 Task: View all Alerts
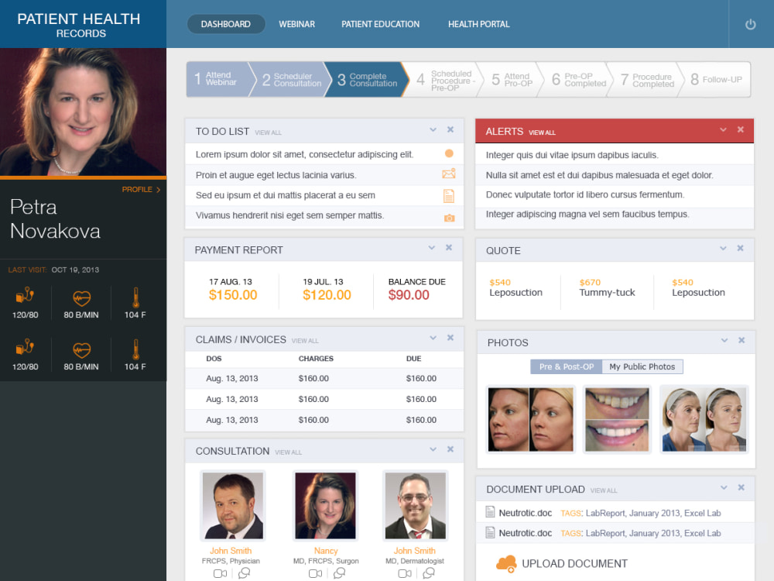(542, 133)
